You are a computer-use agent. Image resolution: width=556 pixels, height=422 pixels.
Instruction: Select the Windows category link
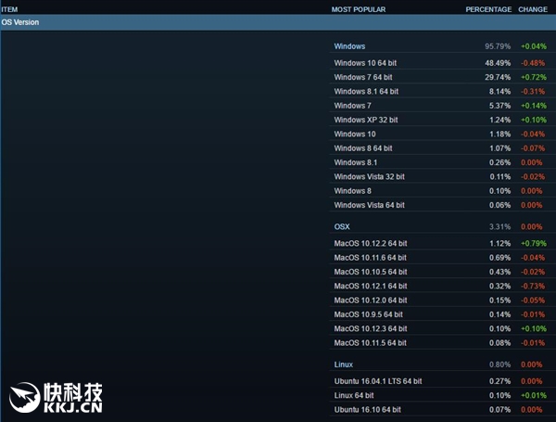pos(349,46)
